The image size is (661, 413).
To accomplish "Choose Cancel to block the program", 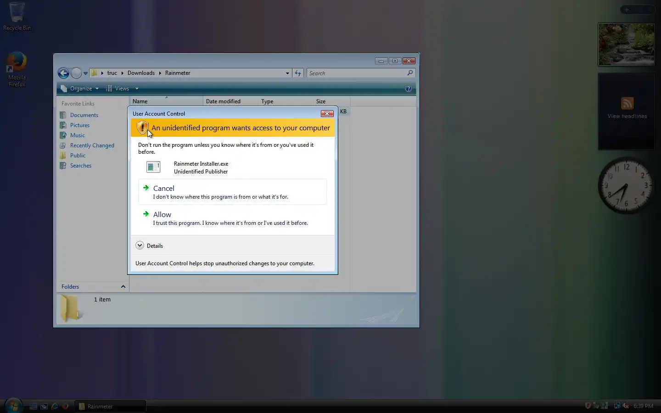I will click(x=233, y=192).
